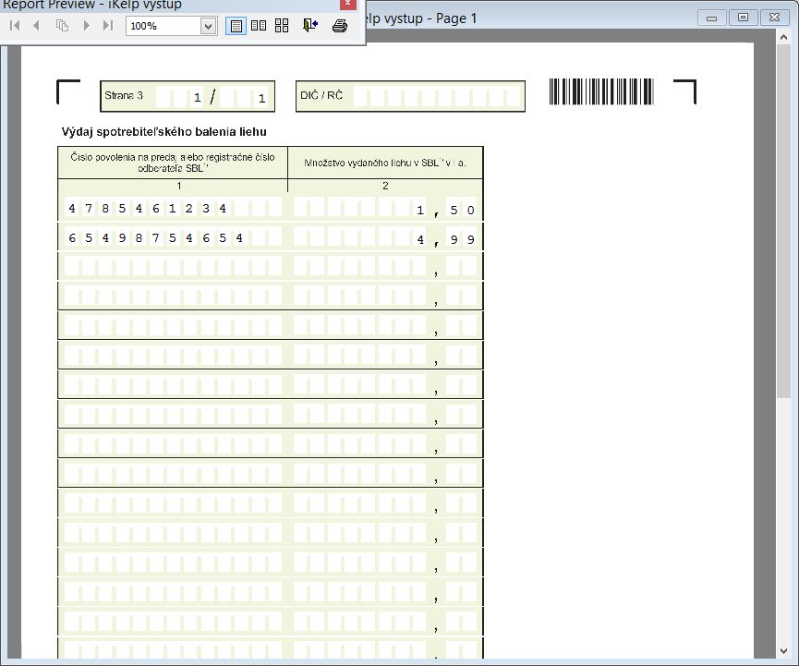Advance to the next page
This screenshot has width=799, height=666.
tap(87, 26)
